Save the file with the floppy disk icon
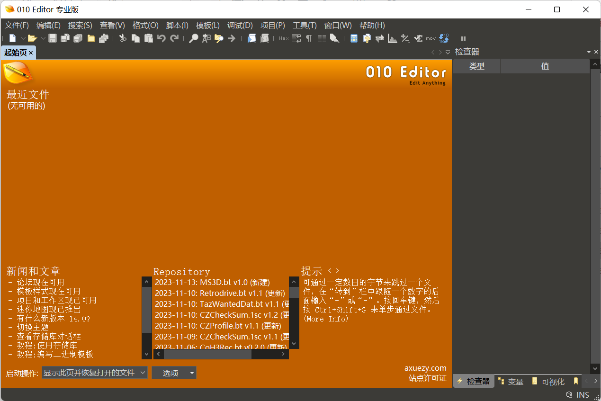 [x=53, y=38]
